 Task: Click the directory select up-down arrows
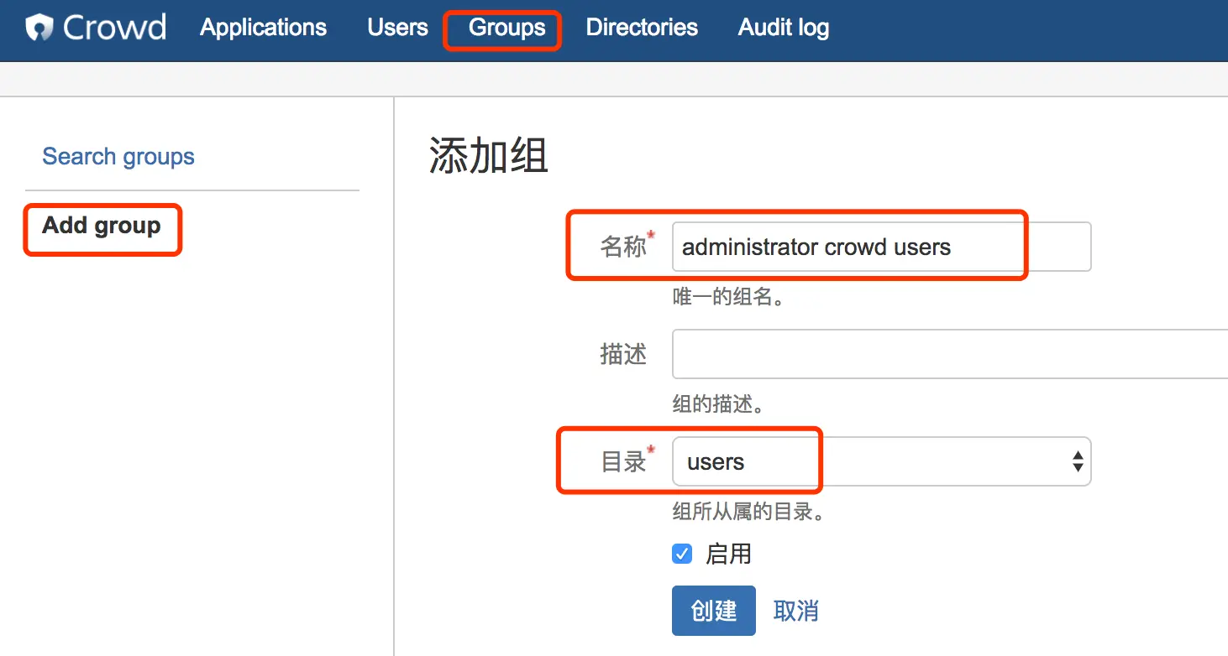point(1077,461)
